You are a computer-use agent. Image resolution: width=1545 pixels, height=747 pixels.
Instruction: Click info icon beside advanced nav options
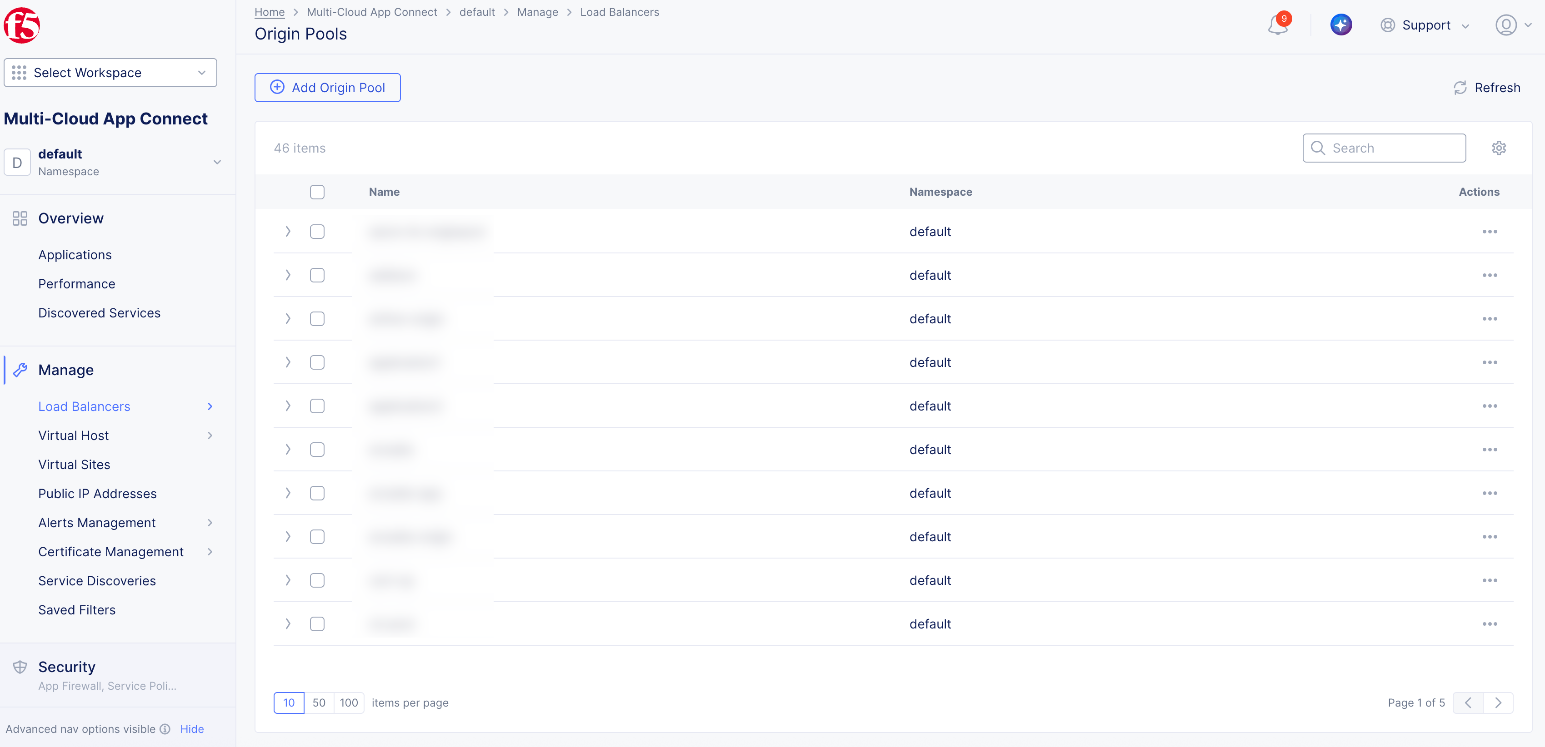(x=165, y=729)
